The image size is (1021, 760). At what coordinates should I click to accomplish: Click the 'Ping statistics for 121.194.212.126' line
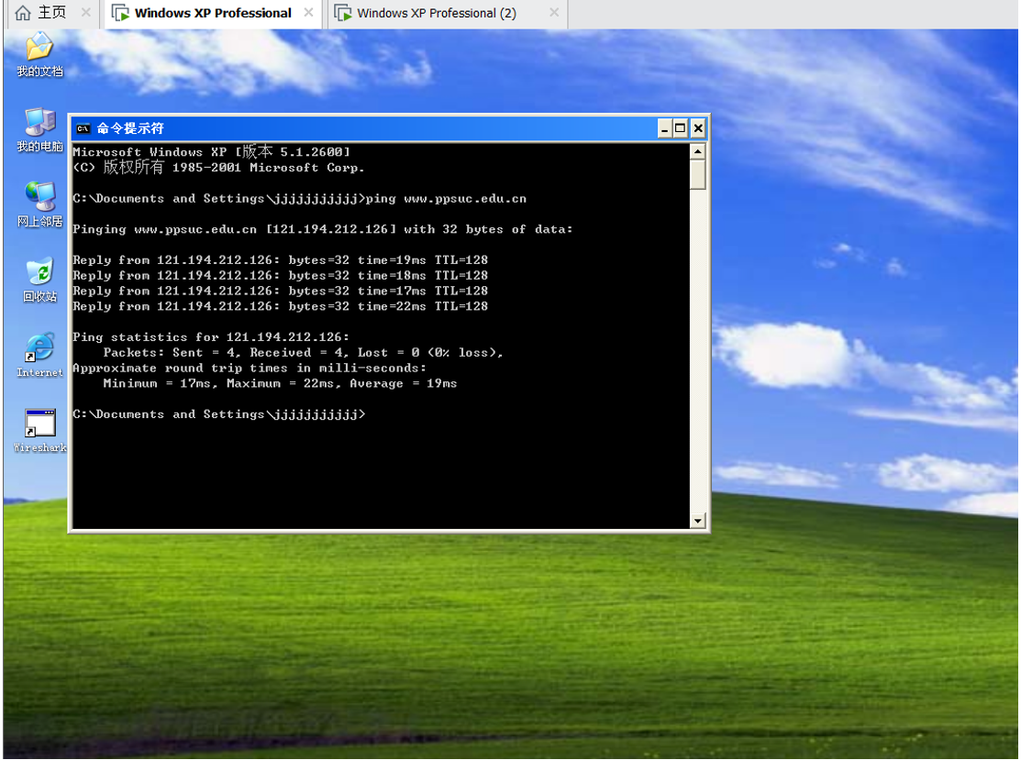(211, 337)
